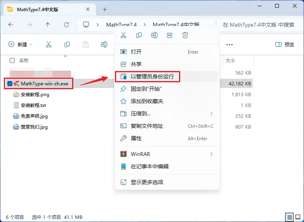Select the file name 安装教程.txt
The height and width of the screenshot is (222, 304).
[x=33, y=105]
